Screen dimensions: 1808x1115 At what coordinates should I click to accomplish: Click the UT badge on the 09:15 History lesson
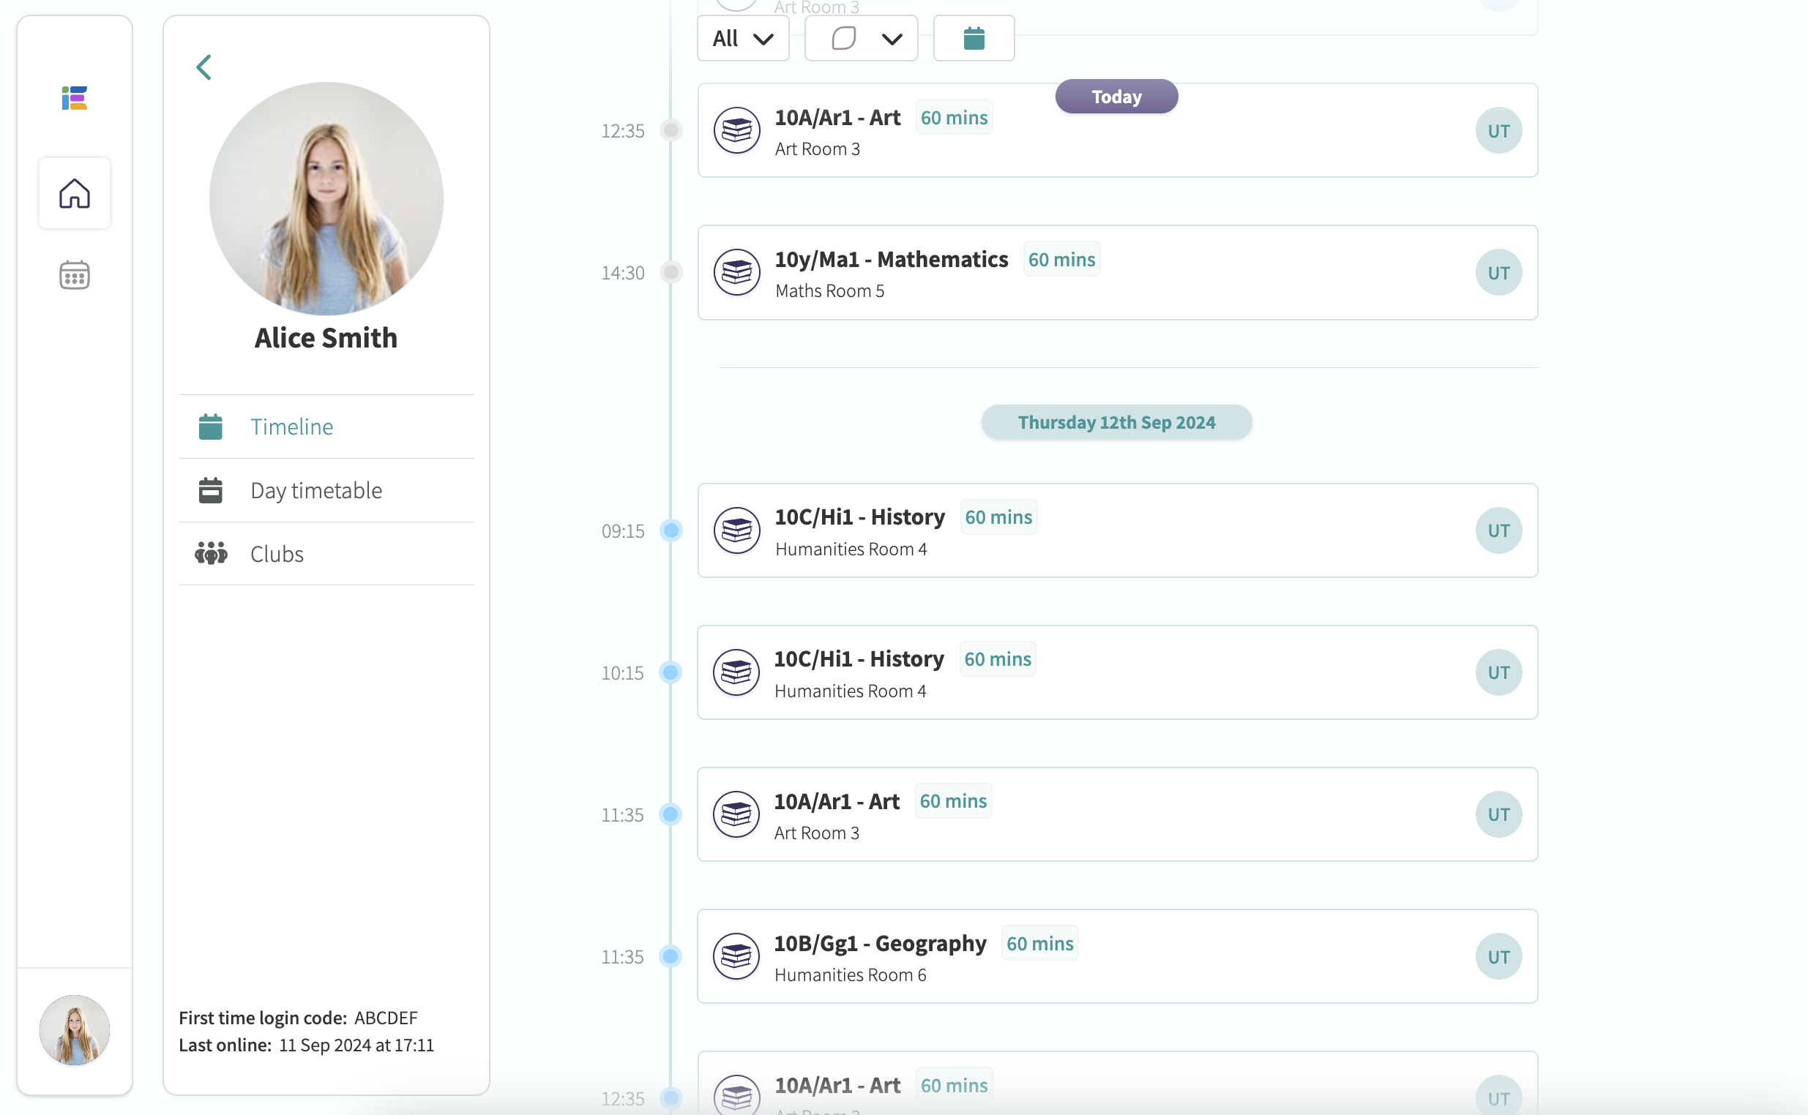click(x=1498, y=530)
